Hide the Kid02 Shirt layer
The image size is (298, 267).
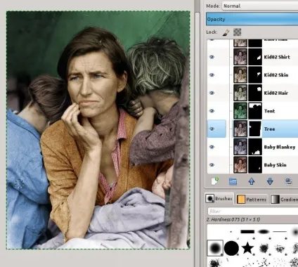tap(212, 57)
